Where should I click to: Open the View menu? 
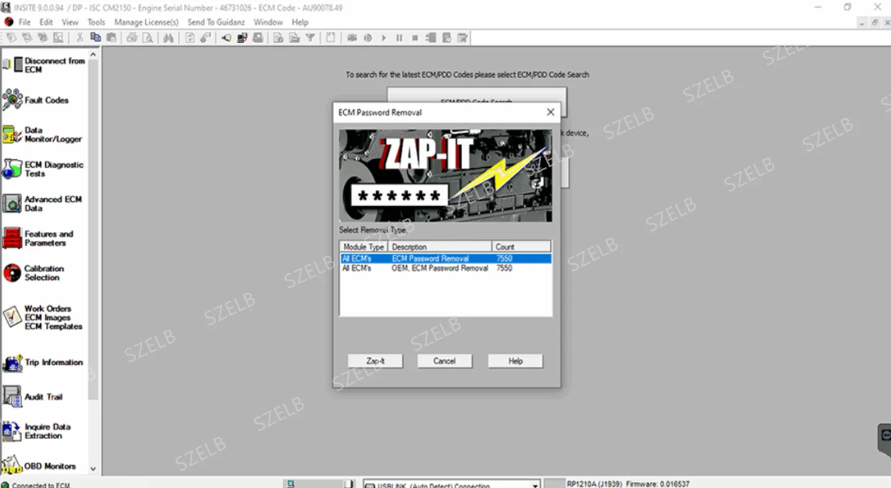coord(70,22)
